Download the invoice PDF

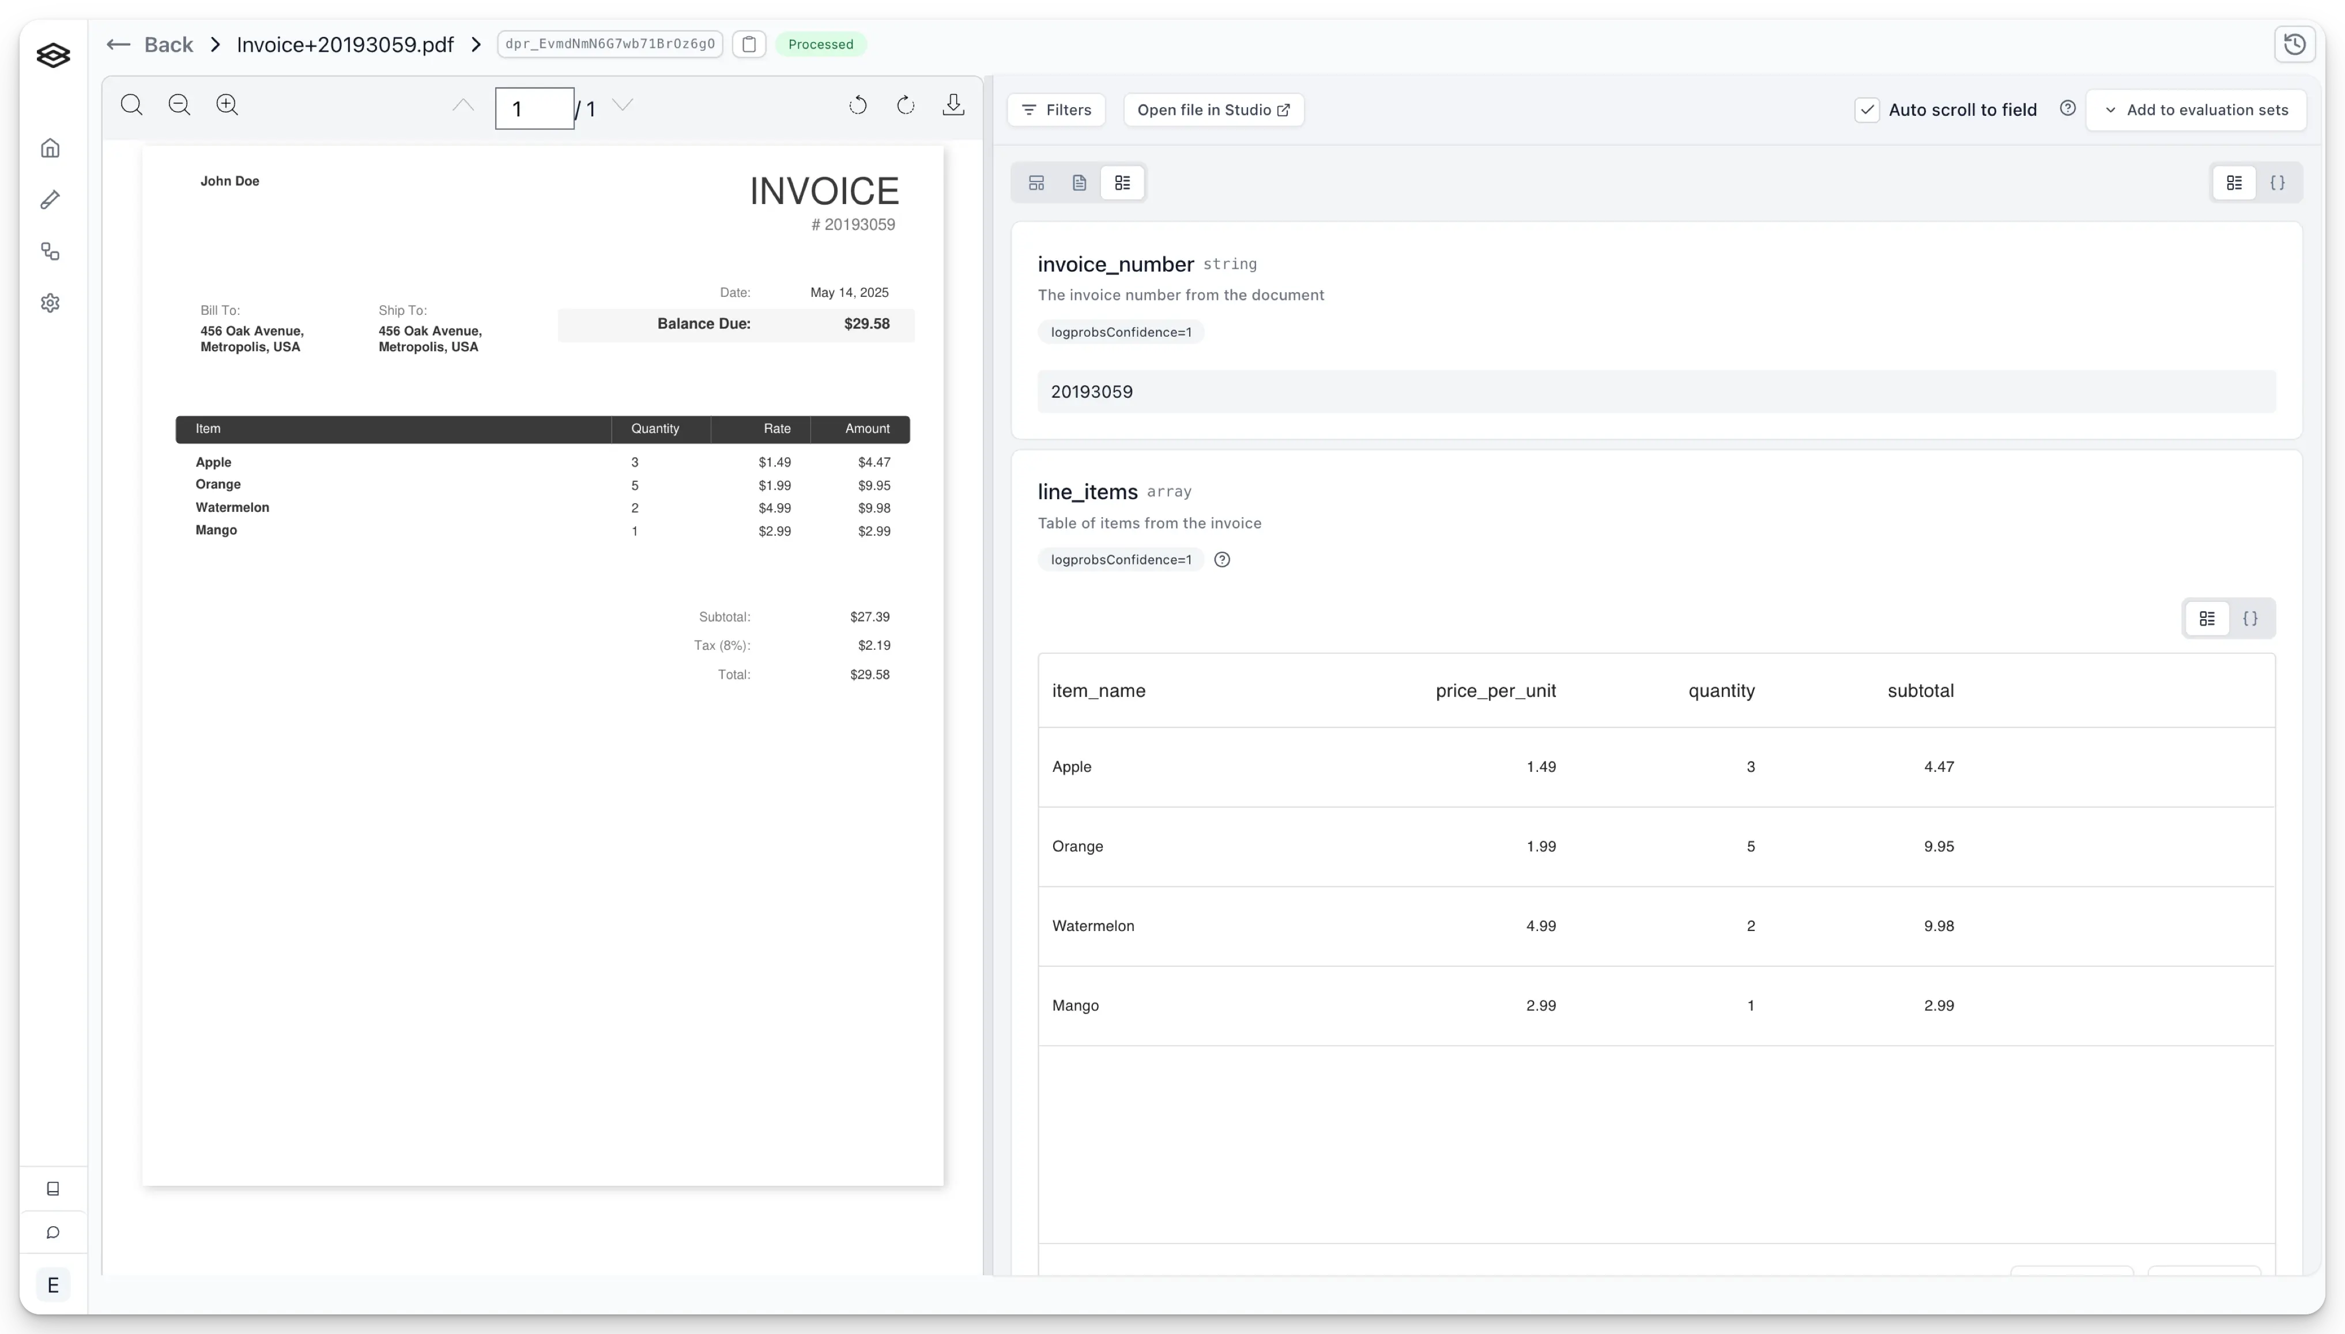pyautogui.click(x=953, y=104)
